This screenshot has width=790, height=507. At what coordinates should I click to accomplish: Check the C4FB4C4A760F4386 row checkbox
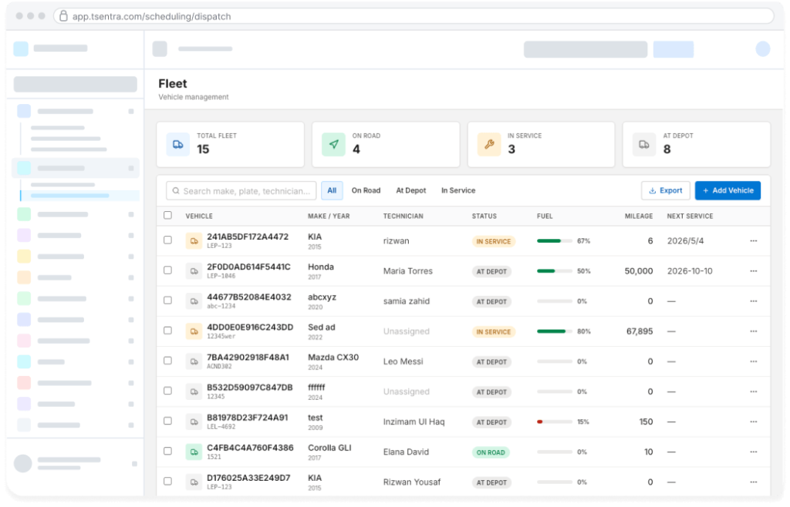(x=167, y=452)
